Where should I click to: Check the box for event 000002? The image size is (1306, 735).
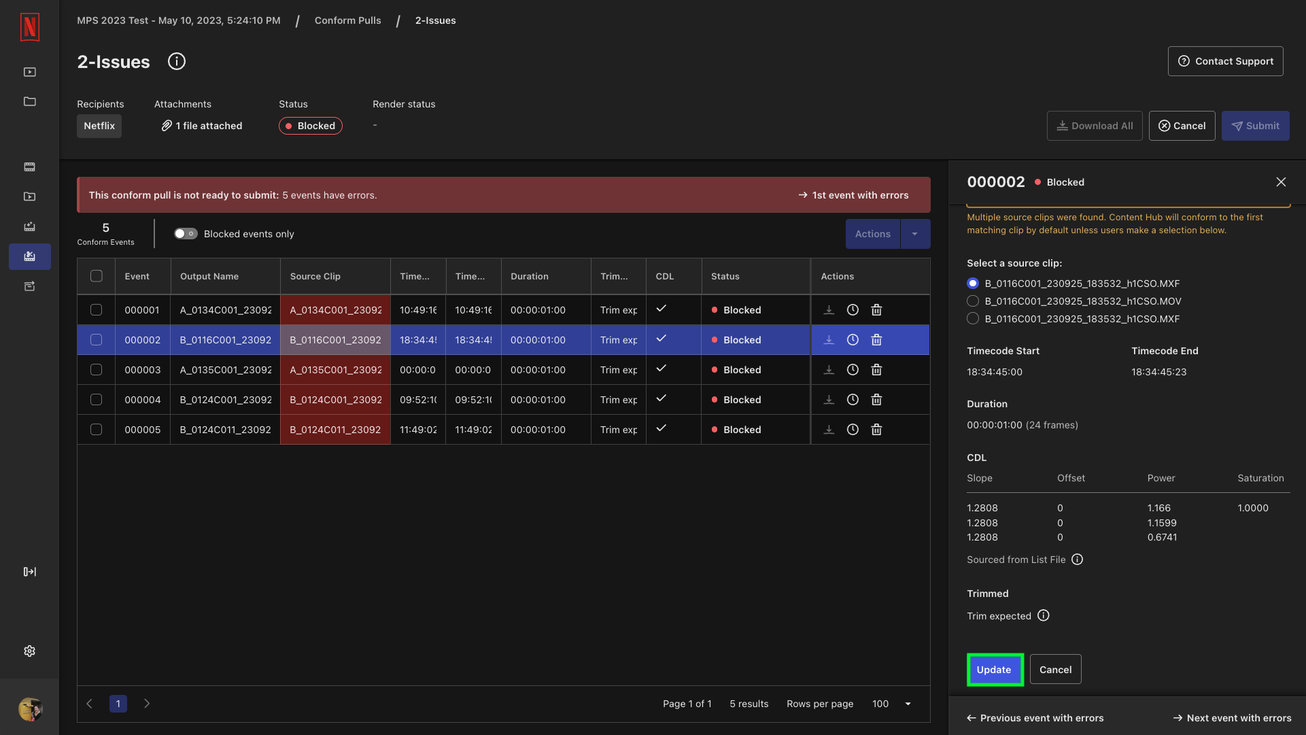[x=97, y=340]
